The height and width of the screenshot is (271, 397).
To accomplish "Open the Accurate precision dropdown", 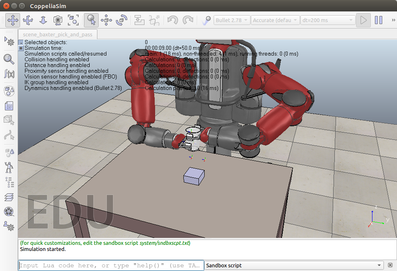I will tap(275, 20).
